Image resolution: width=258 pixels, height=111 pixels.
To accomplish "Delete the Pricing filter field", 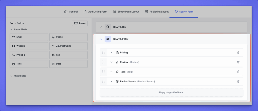I will tap(238, 53).
